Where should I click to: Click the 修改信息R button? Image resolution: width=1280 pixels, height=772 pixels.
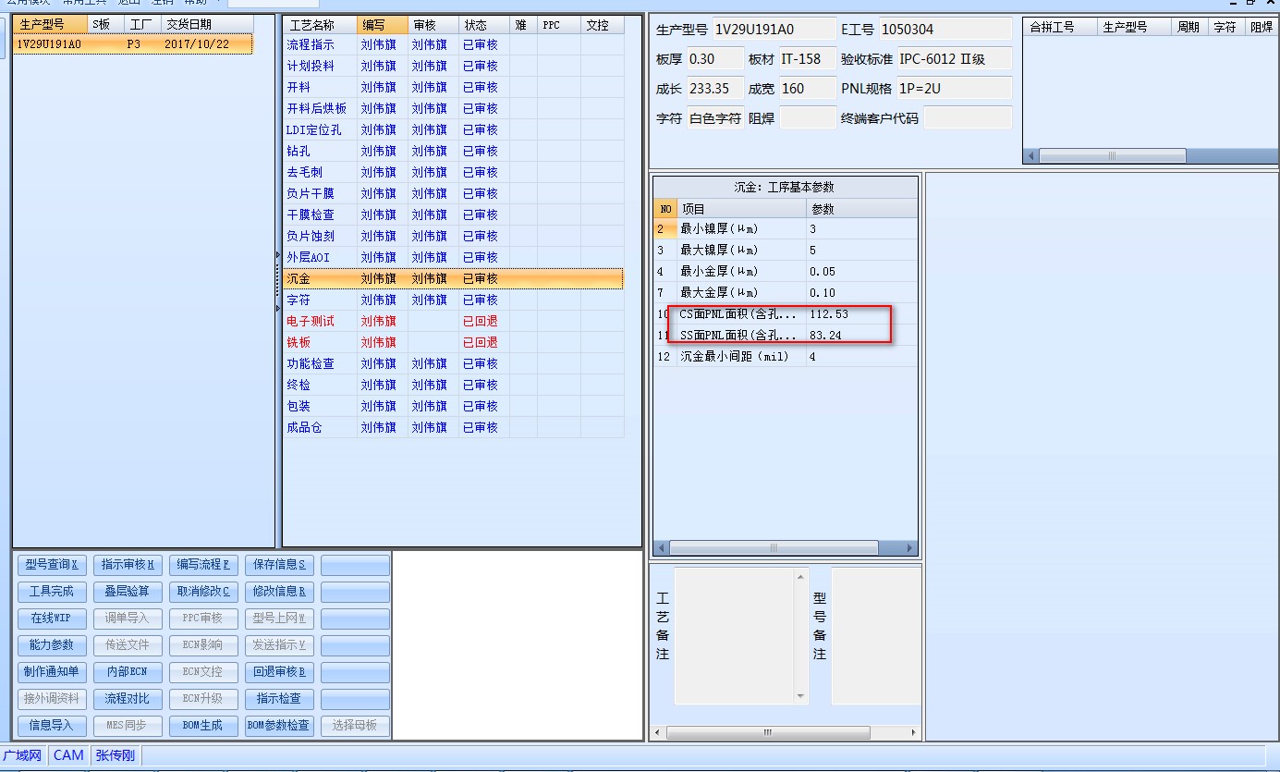point(279,592)
